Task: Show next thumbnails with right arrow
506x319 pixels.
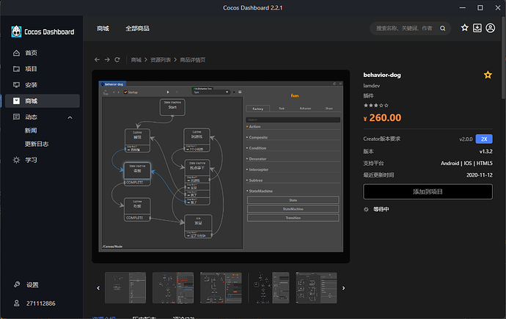Action: (x=343, y=288)
